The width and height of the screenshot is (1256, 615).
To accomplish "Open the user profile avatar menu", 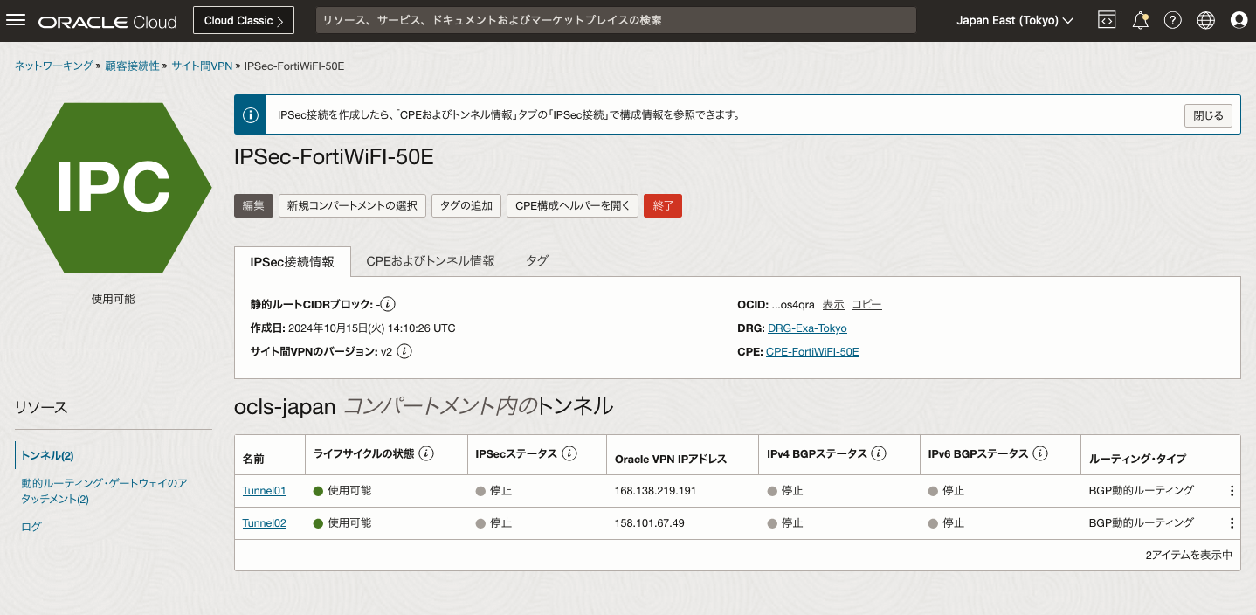I will tap(1239, 20).
